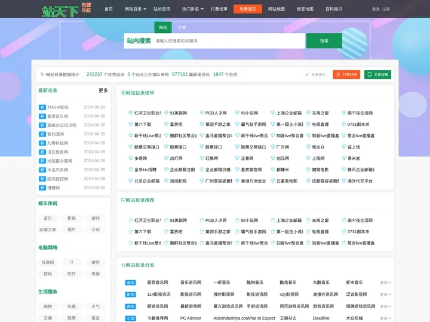Open 标签地图 in navigation bar
Image resolution: width=430 pixels, height=322 pixels.
(305, 9)
